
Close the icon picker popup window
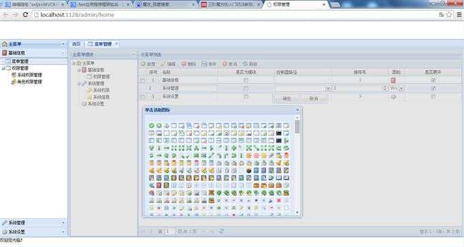click(298, 110)
